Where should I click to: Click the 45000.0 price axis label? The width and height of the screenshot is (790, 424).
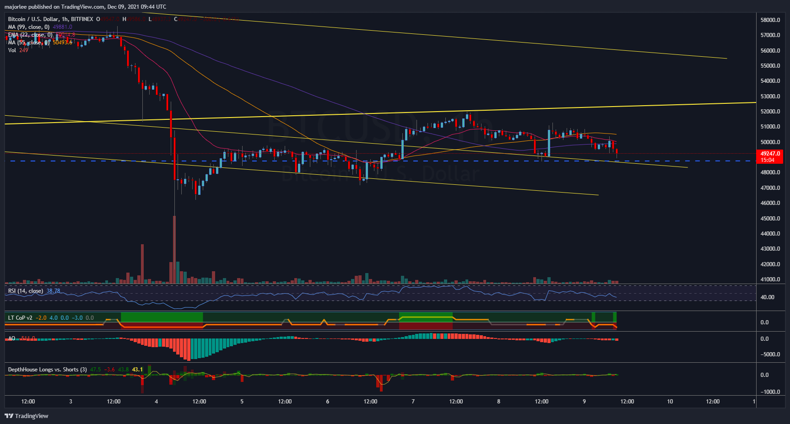770,219
